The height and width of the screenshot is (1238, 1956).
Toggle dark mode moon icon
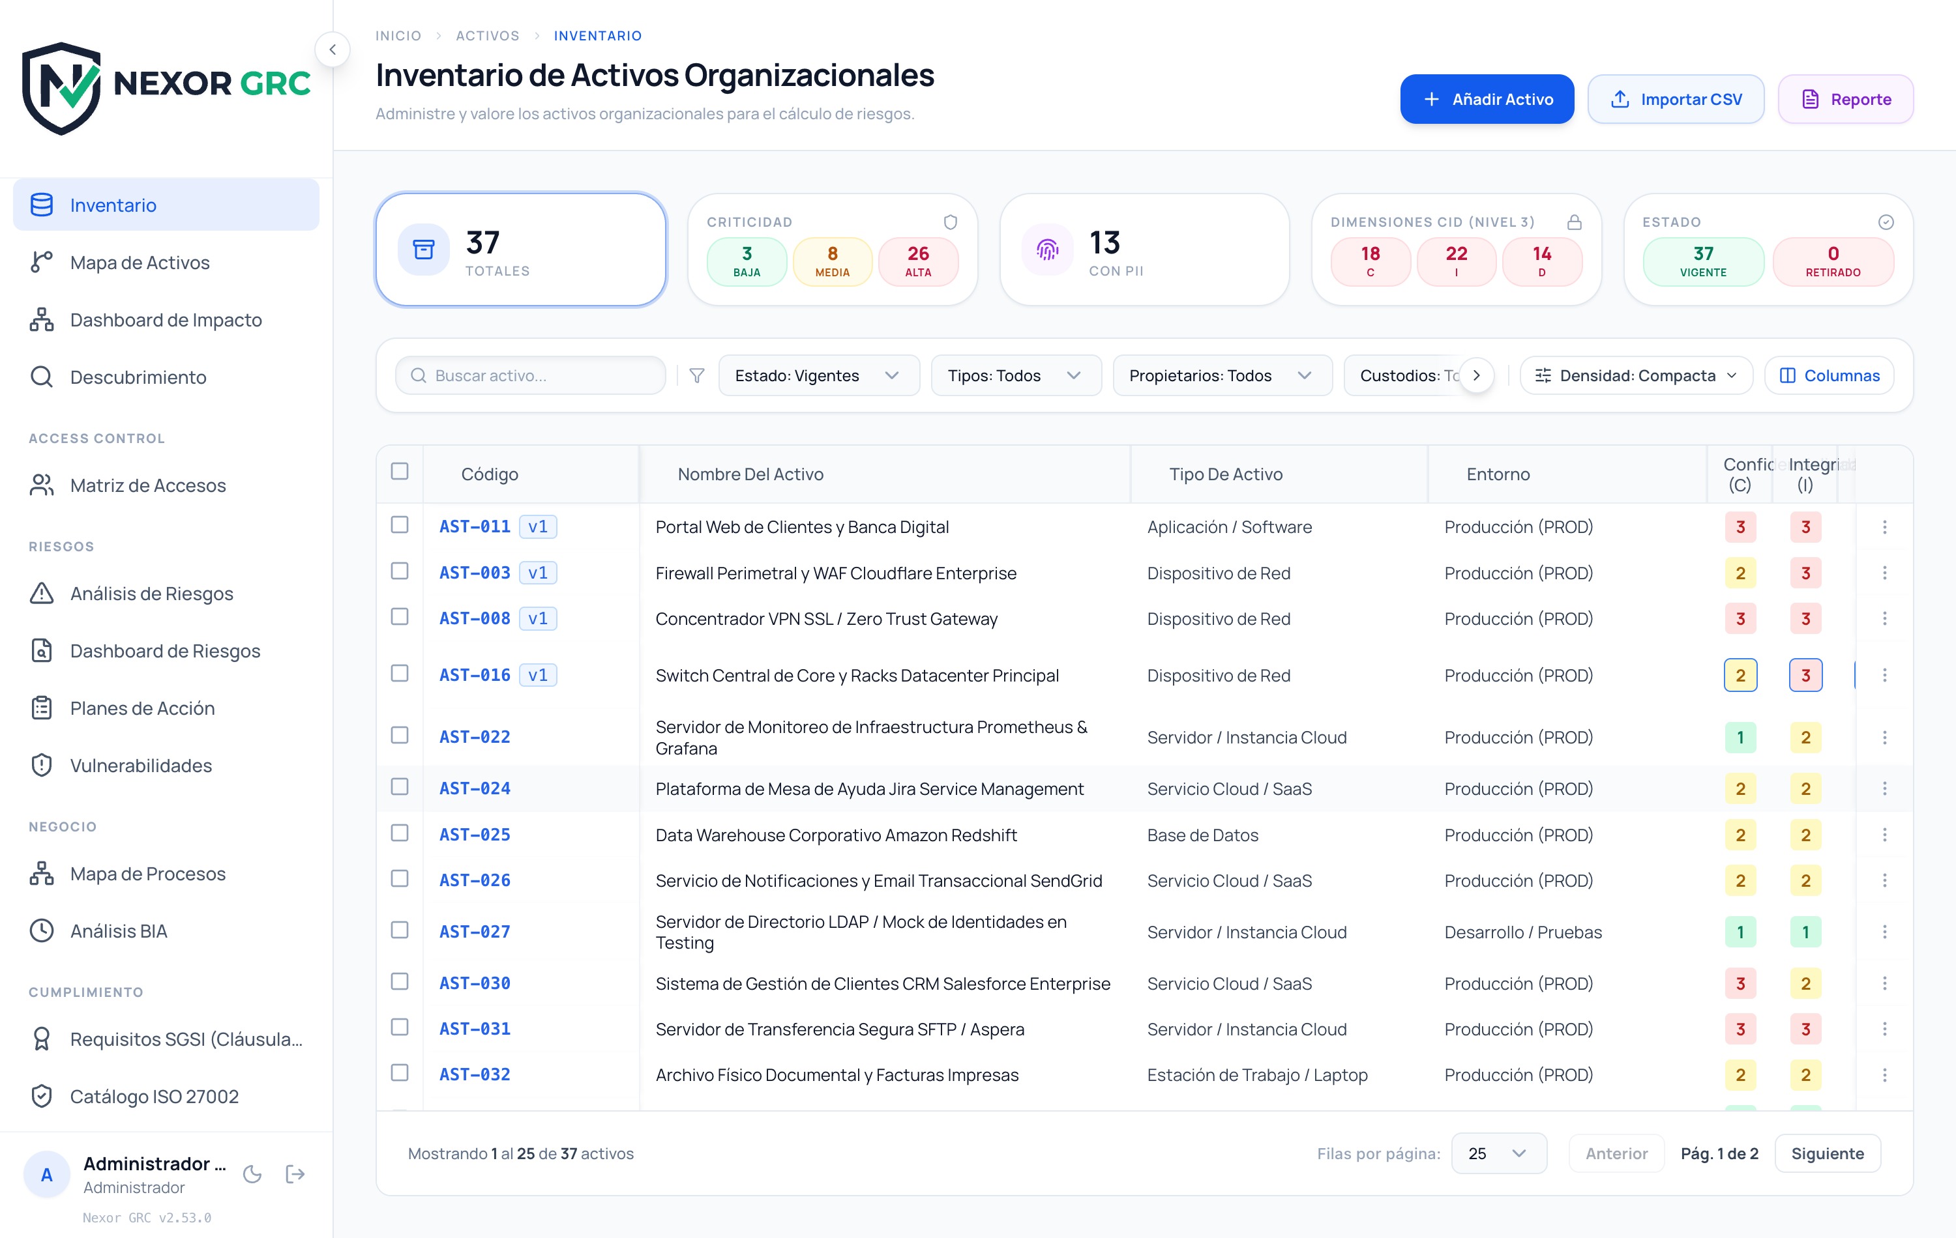[252, 1174]
